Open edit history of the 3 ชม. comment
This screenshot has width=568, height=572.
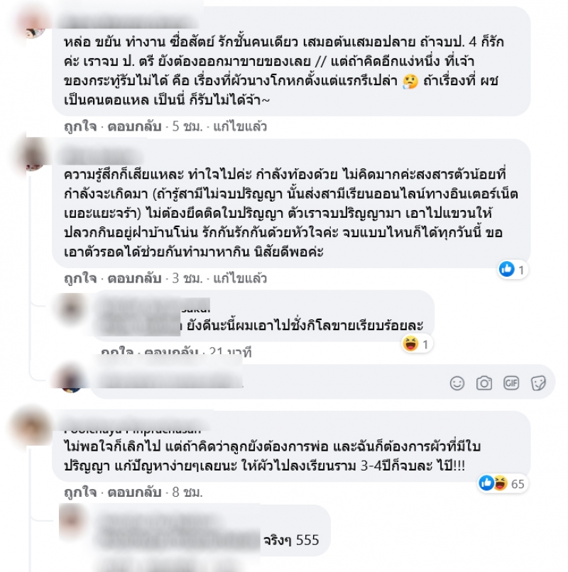click(x=240, y=278)
